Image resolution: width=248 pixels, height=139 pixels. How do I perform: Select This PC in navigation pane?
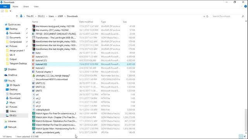pyautogui.click(x=12, y=81)
